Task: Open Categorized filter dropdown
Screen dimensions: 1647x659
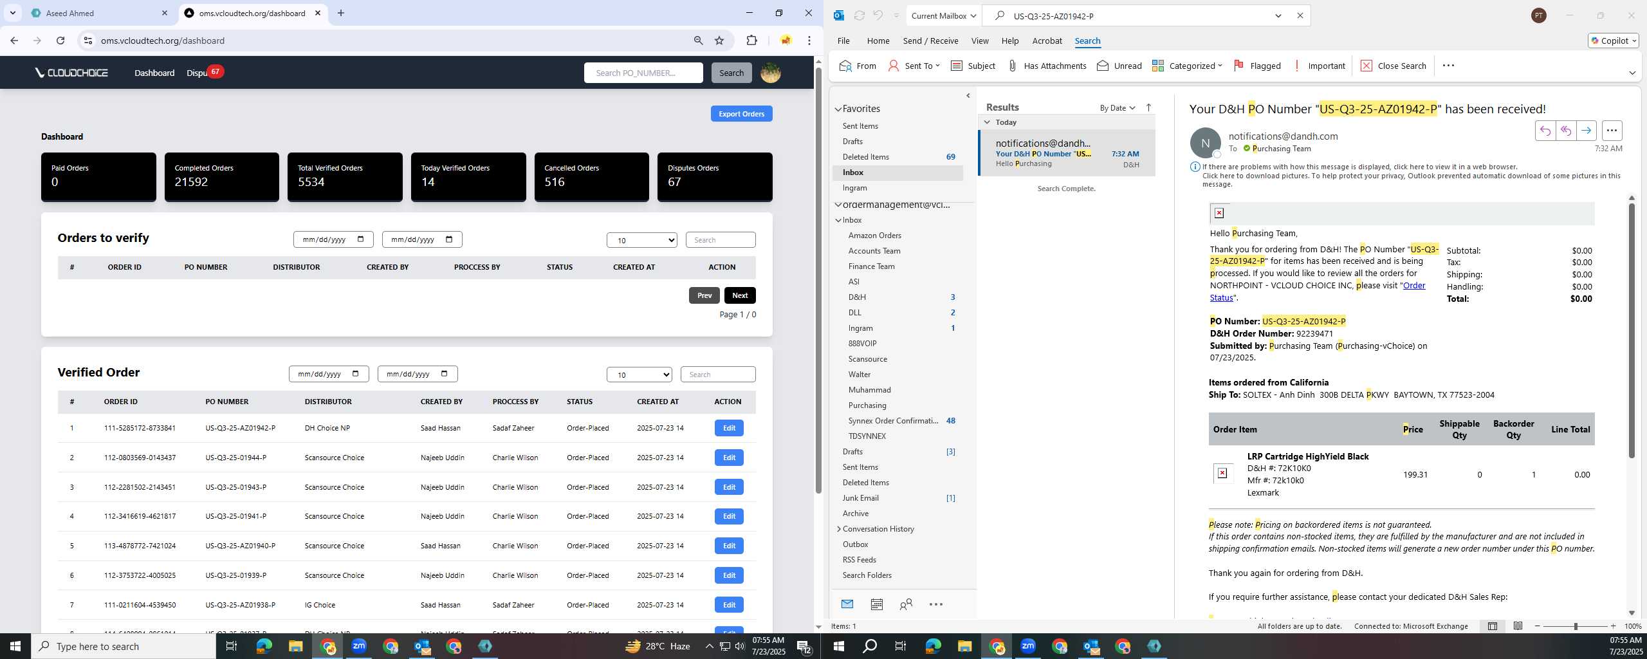Action: pyautogui.click(x=1187, y=66)
